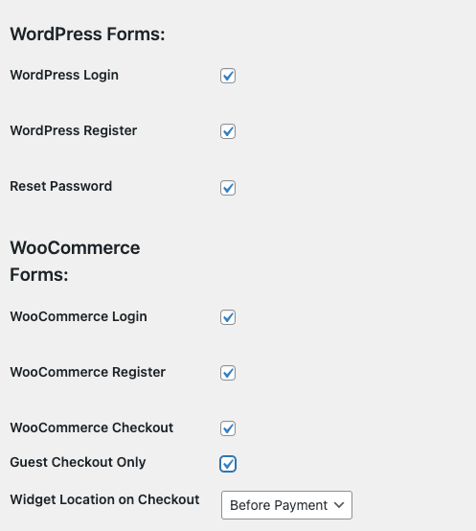The width and height of the screenshot is (476, 531).
Task: Click the Forms: line under WooCommerce
Action: coord(39,275)
